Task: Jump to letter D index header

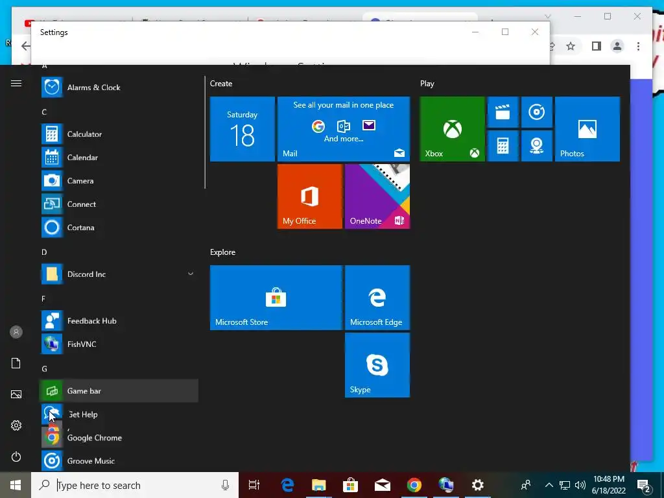Action: (x=44, y=252)
